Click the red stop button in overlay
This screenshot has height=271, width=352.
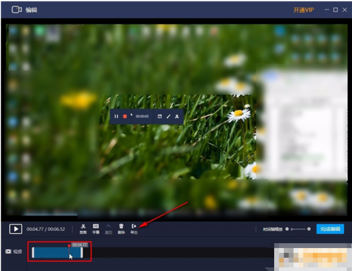click(x=125, y=116)
